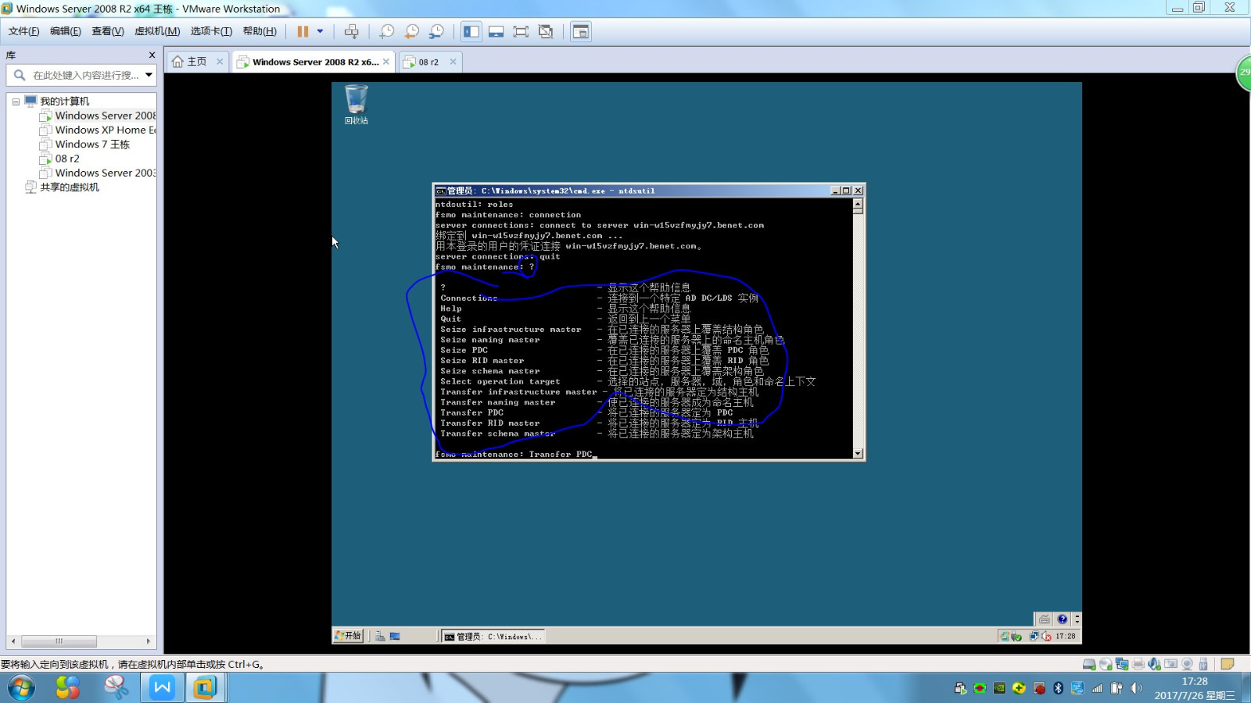Open the snapshot manager icon
Viewport: 1251px width, 703px height.
point(436,31)
